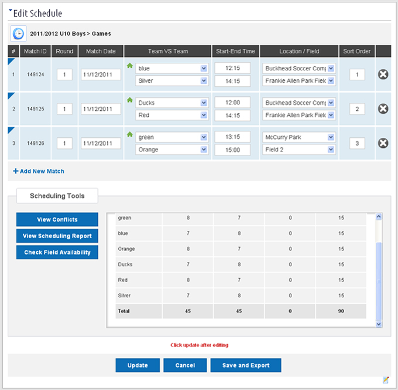Click home team icon beside green
The width and height of the screenshot is (398, 390).
tap(130, 134)
